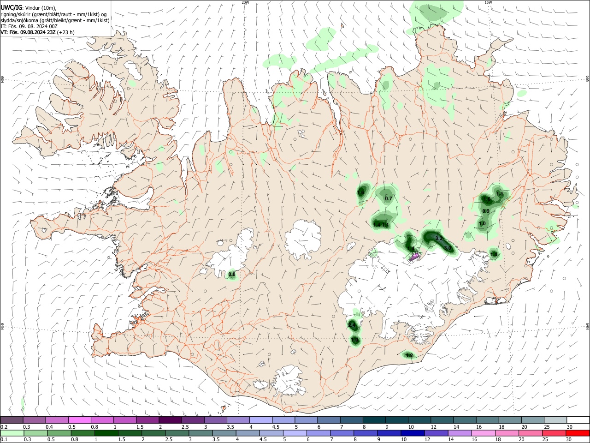The width and height of the screenshot is (590, 443).
Task: Click the 'slydda/snjókoma' legend description line
Action: point(55,20)
